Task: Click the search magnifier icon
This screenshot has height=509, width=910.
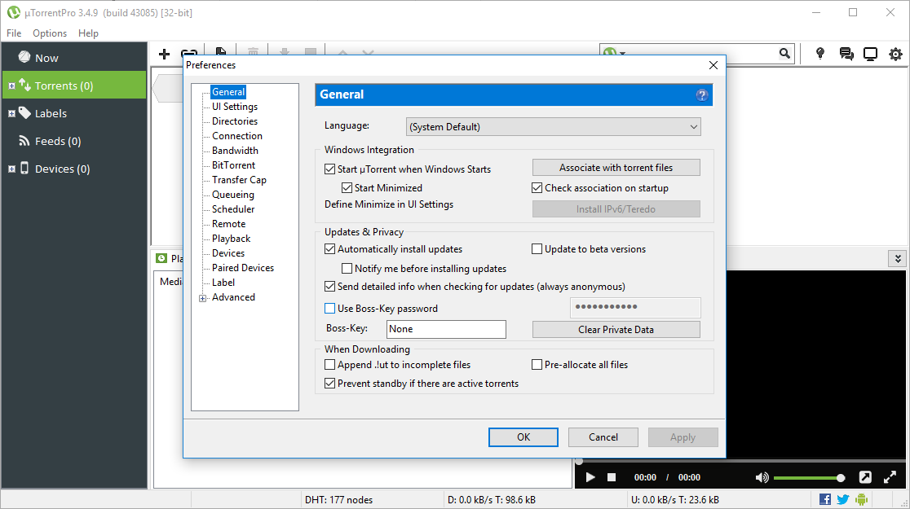Action: pyautogui.click(x=784, y=53)
